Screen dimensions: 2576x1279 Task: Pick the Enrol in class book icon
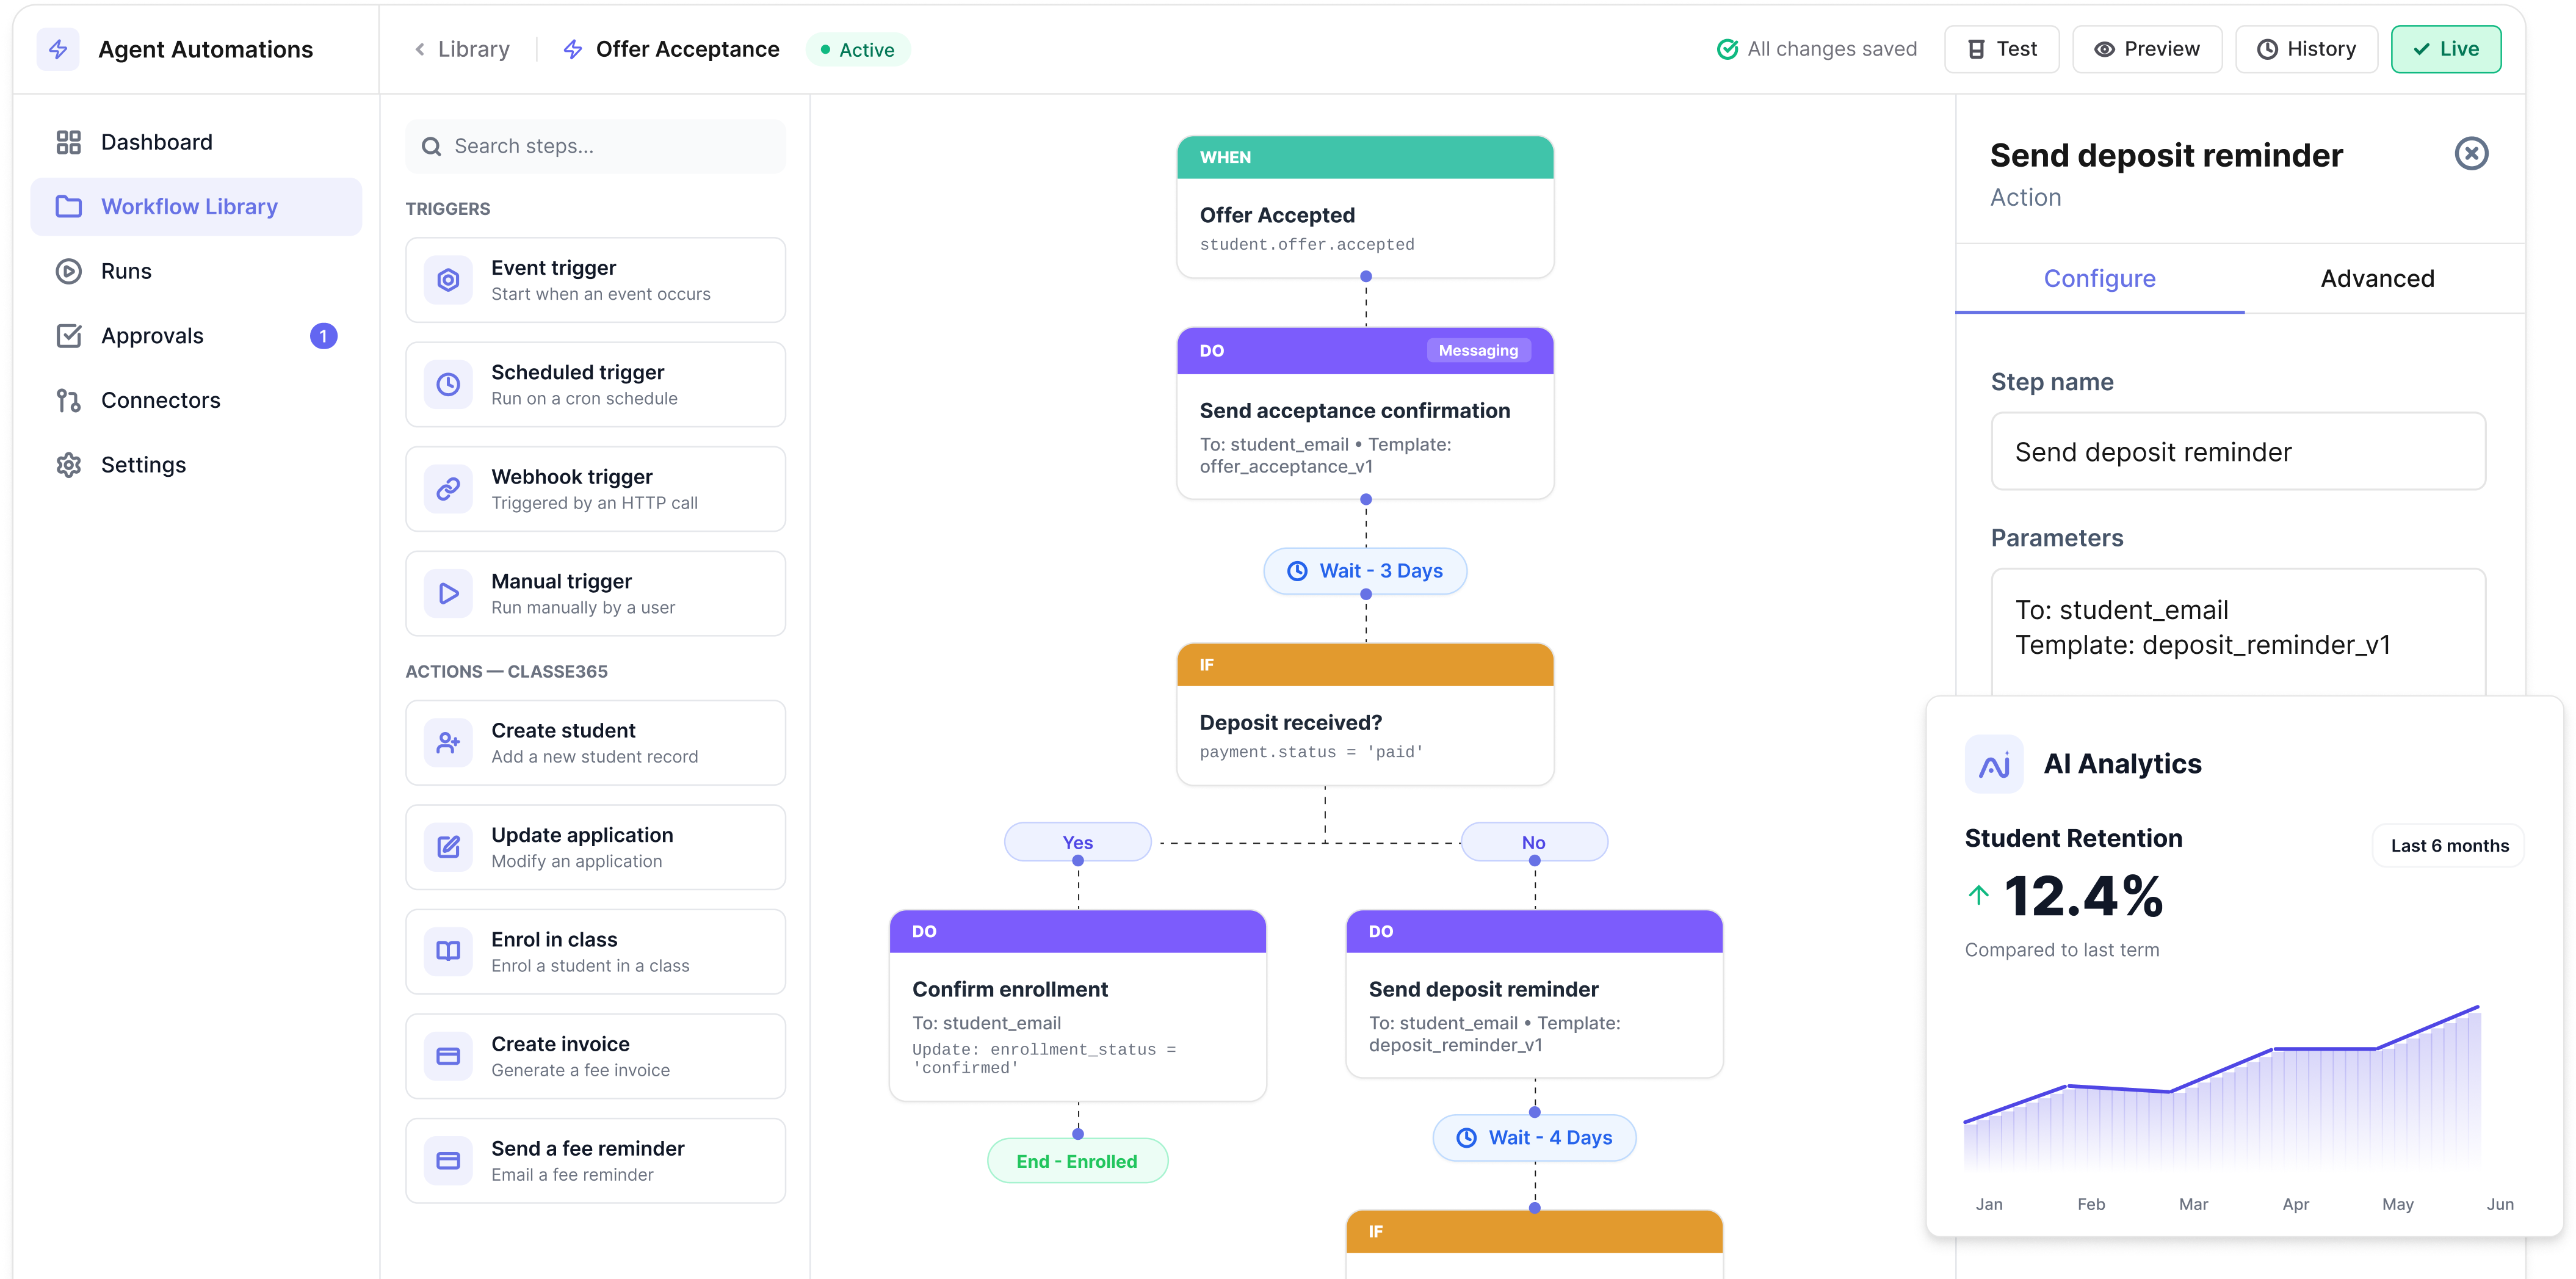[x=448, y=951]
